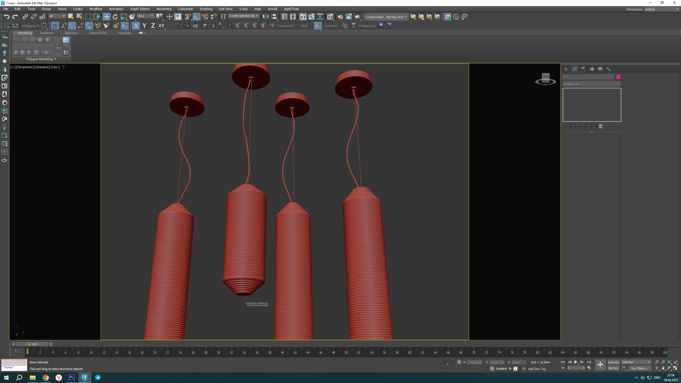Switch to the Freeform ribbon tab
The height and width of the screenshot is (383, 681).
tap(46, 33)
